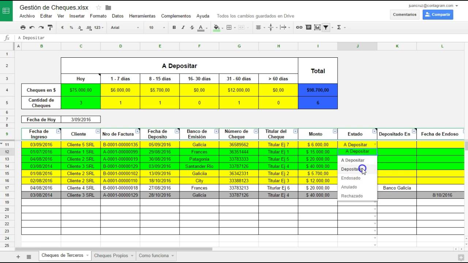Open the Formato menu
Image resolution: width=468 pixels, height=263 pixels.
(x=98, y=16)
